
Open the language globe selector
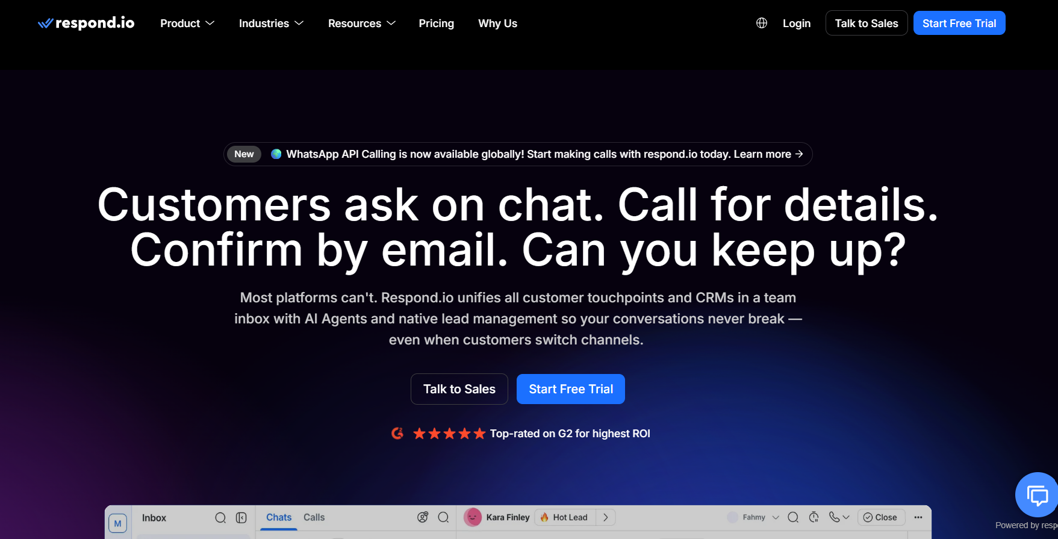tap(762, 23)
